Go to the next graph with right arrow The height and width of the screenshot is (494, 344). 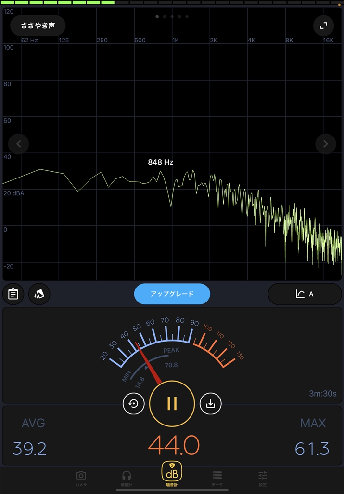pos(325,144)
